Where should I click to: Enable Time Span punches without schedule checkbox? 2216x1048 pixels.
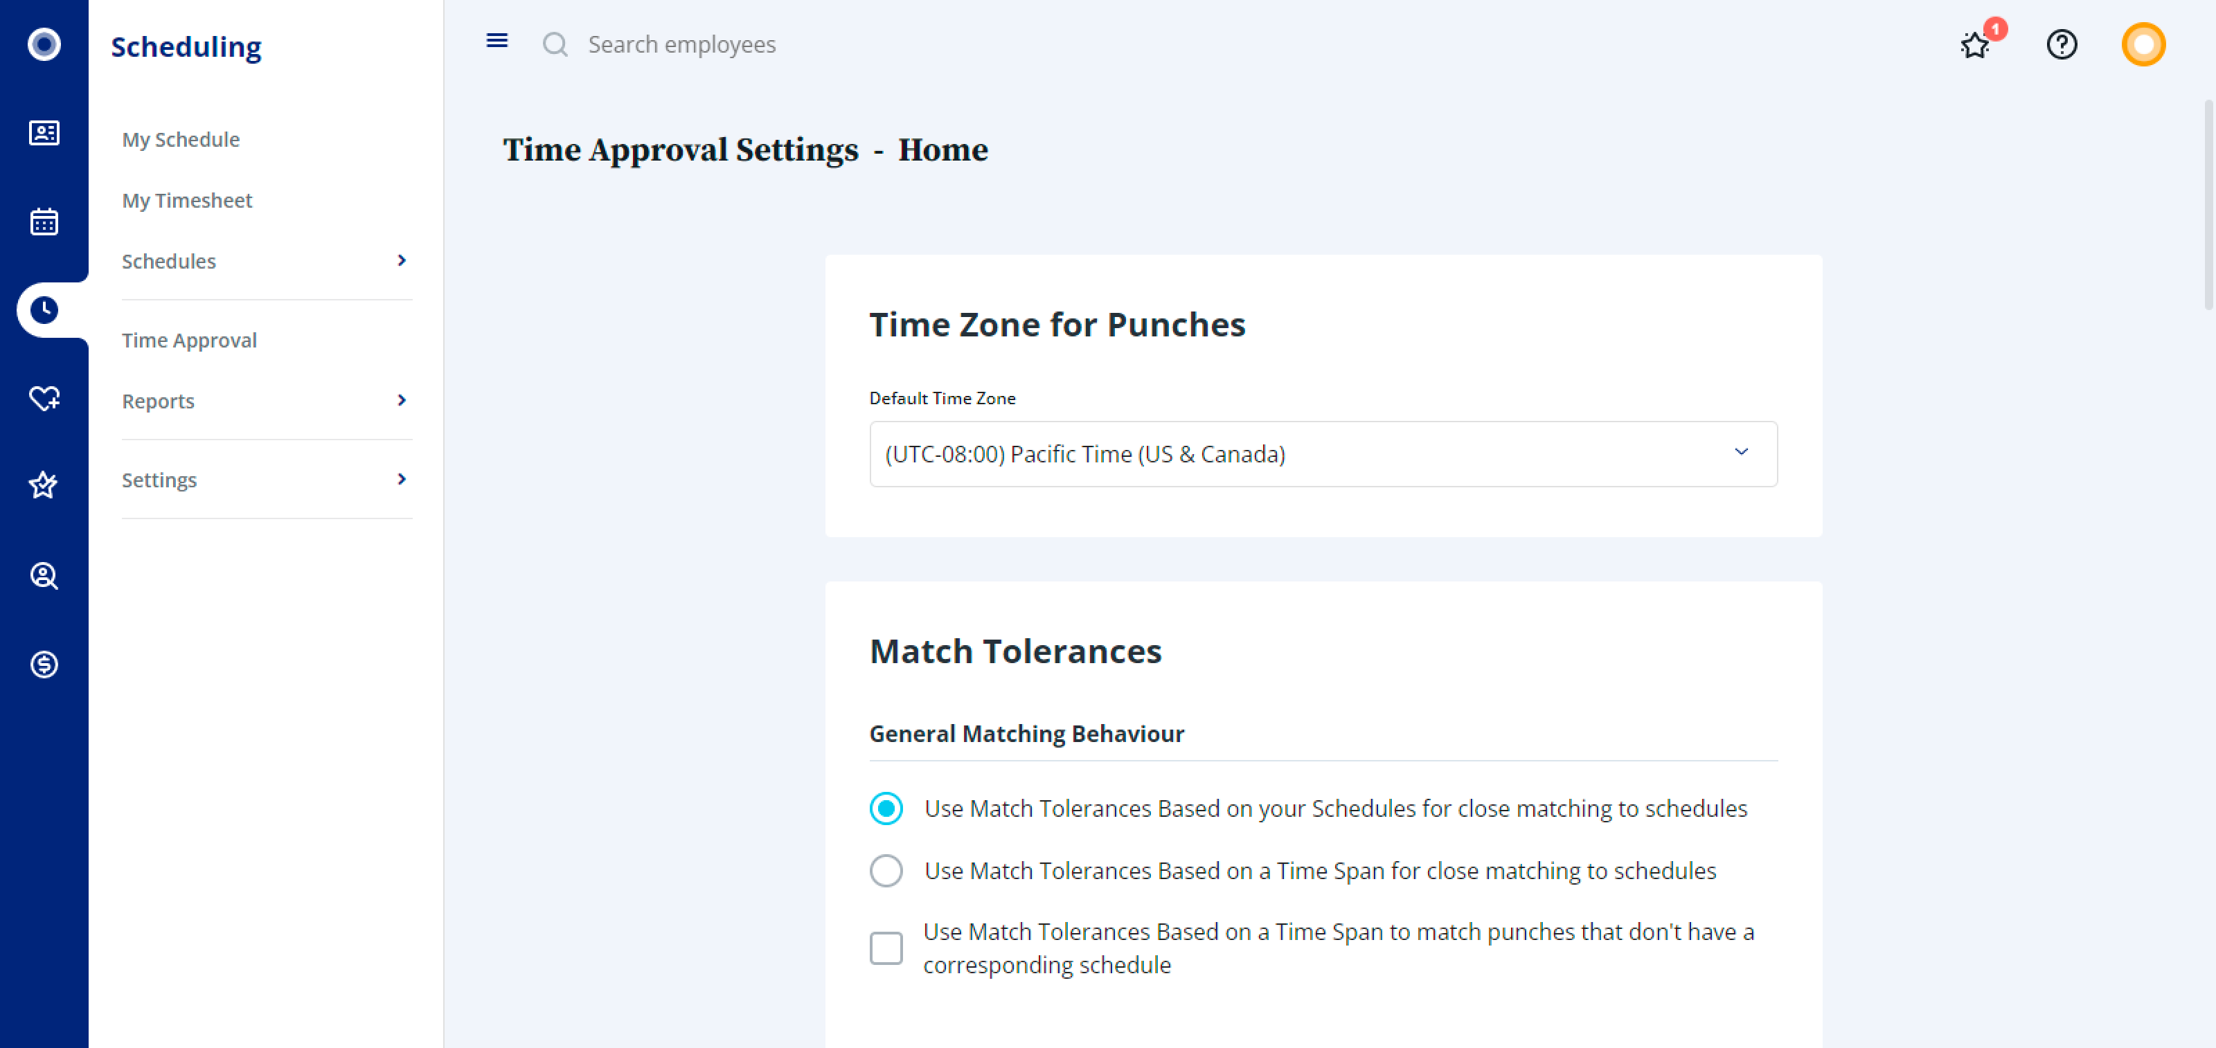[x=886, y=948]
